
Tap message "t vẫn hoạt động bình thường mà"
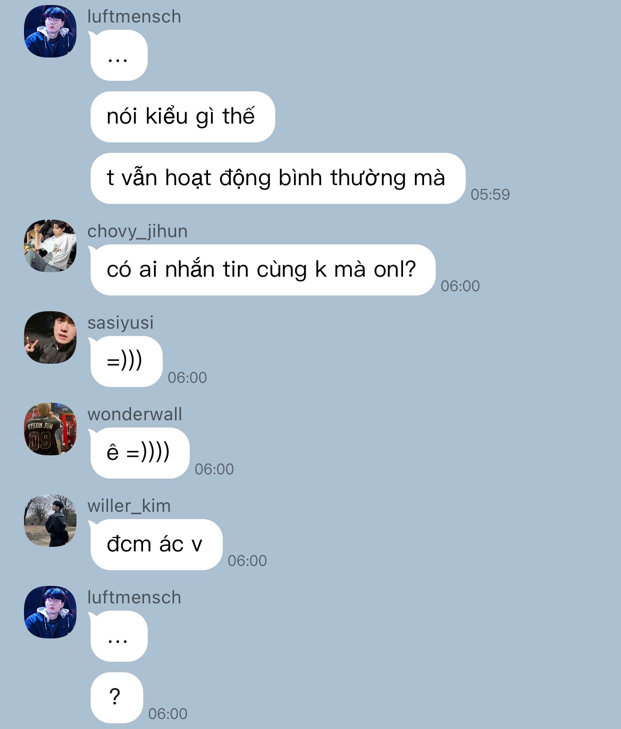(x=277, y=178)
